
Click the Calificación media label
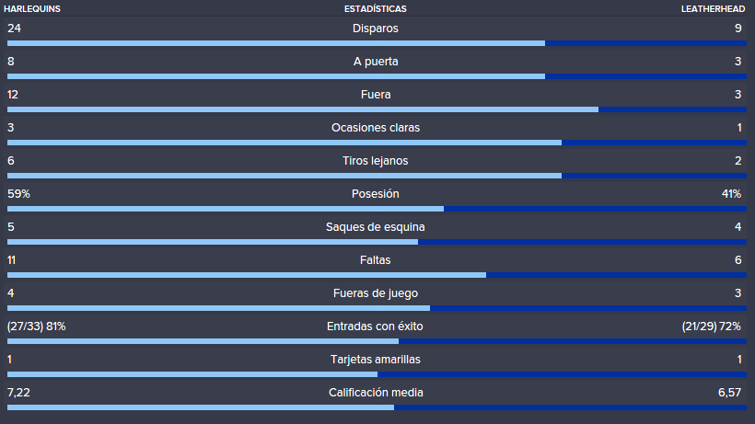coord(376,393)
